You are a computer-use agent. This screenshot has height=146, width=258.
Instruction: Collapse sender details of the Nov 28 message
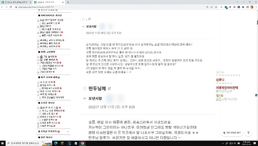(83, 26)
